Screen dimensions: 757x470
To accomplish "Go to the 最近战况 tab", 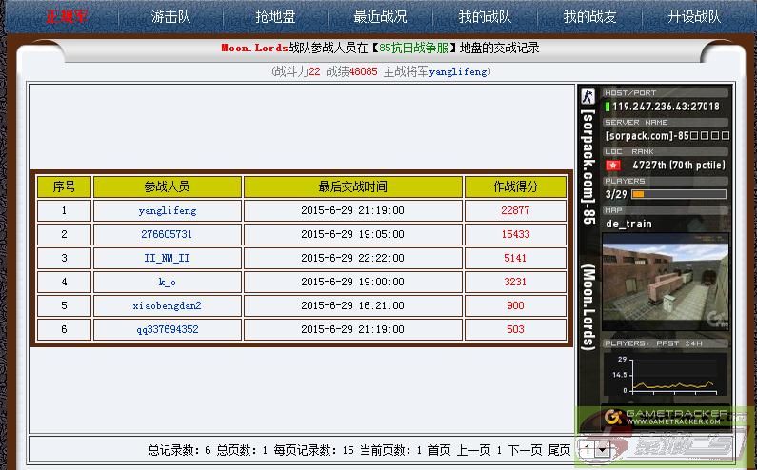I will [380, 17].
